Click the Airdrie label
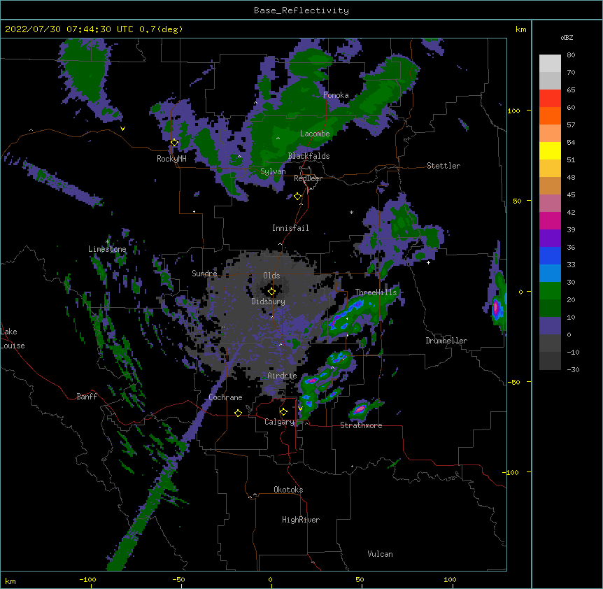 coord(283,376)
